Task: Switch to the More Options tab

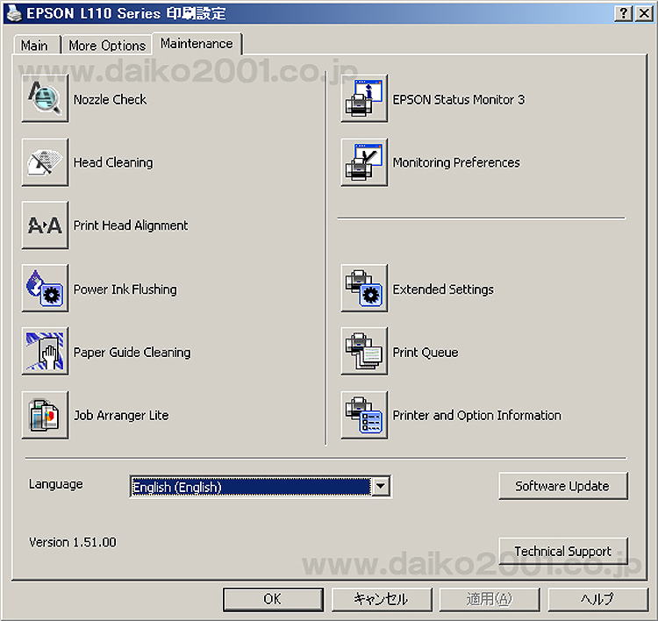Action: (107, 45)
